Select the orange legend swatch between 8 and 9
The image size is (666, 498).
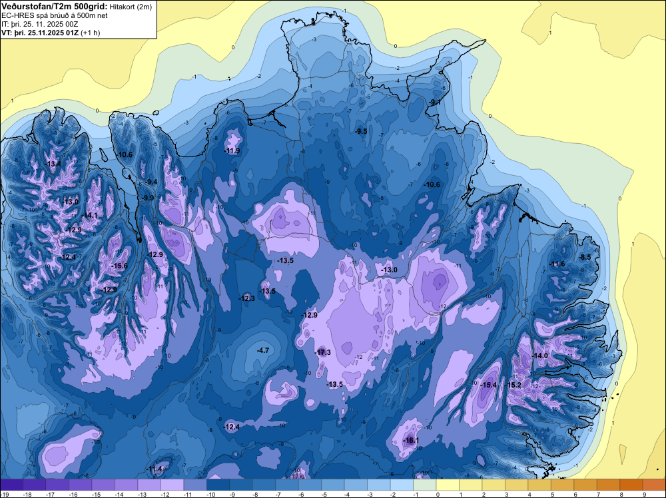pos(631,485)
